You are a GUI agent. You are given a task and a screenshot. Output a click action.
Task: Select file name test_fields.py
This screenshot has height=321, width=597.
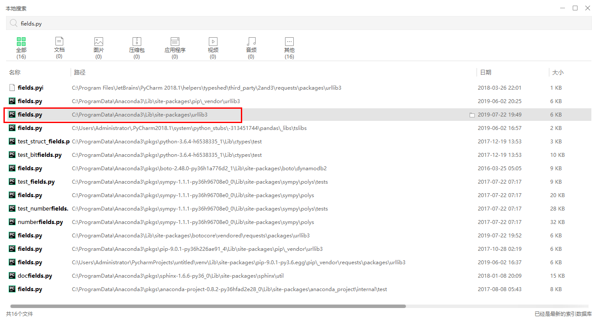pos(36,182)
